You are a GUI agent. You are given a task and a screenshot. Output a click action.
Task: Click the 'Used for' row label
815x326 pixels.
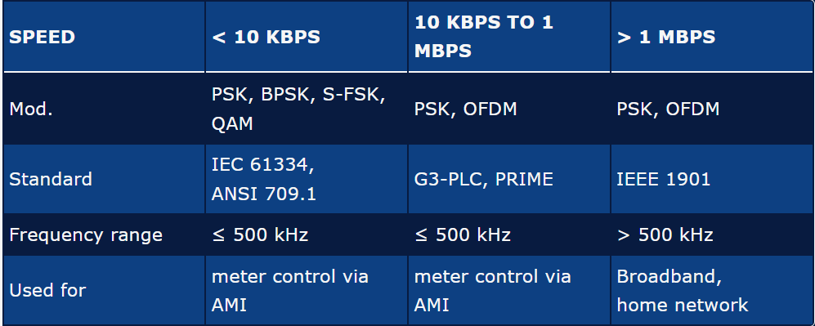click(x=104, y=290)
